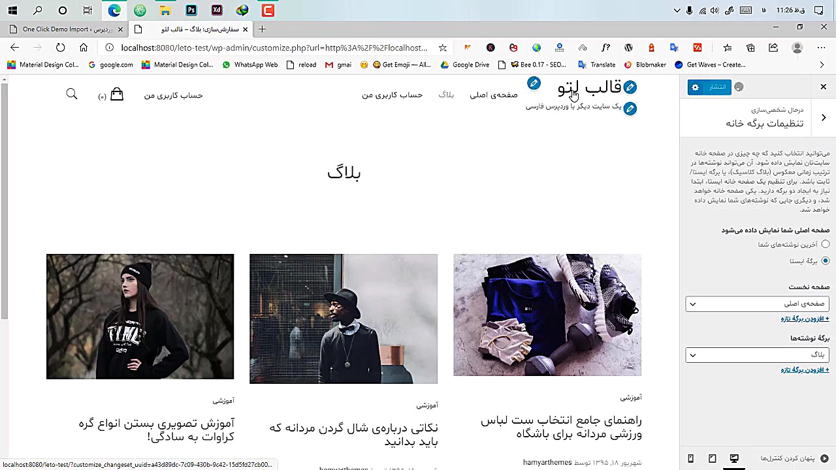Select the desktop preview icon
The image size is (836, 470).
[734, 459]
